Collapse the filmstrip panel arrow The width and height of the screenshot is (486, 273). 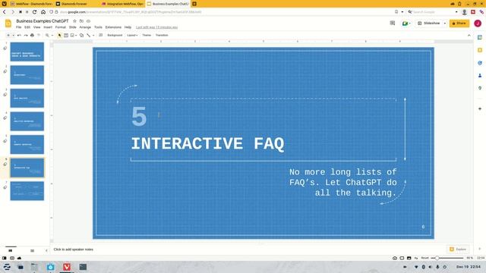tap(46, 251)
